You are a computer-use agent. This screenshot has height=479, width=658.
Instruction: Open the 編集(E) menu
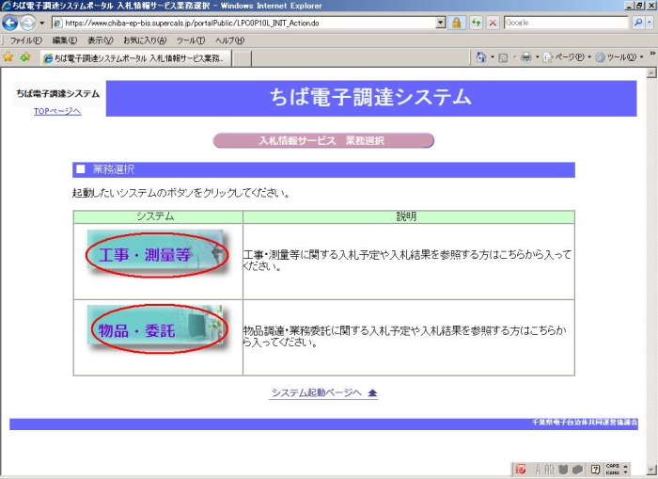pos(65,40)
